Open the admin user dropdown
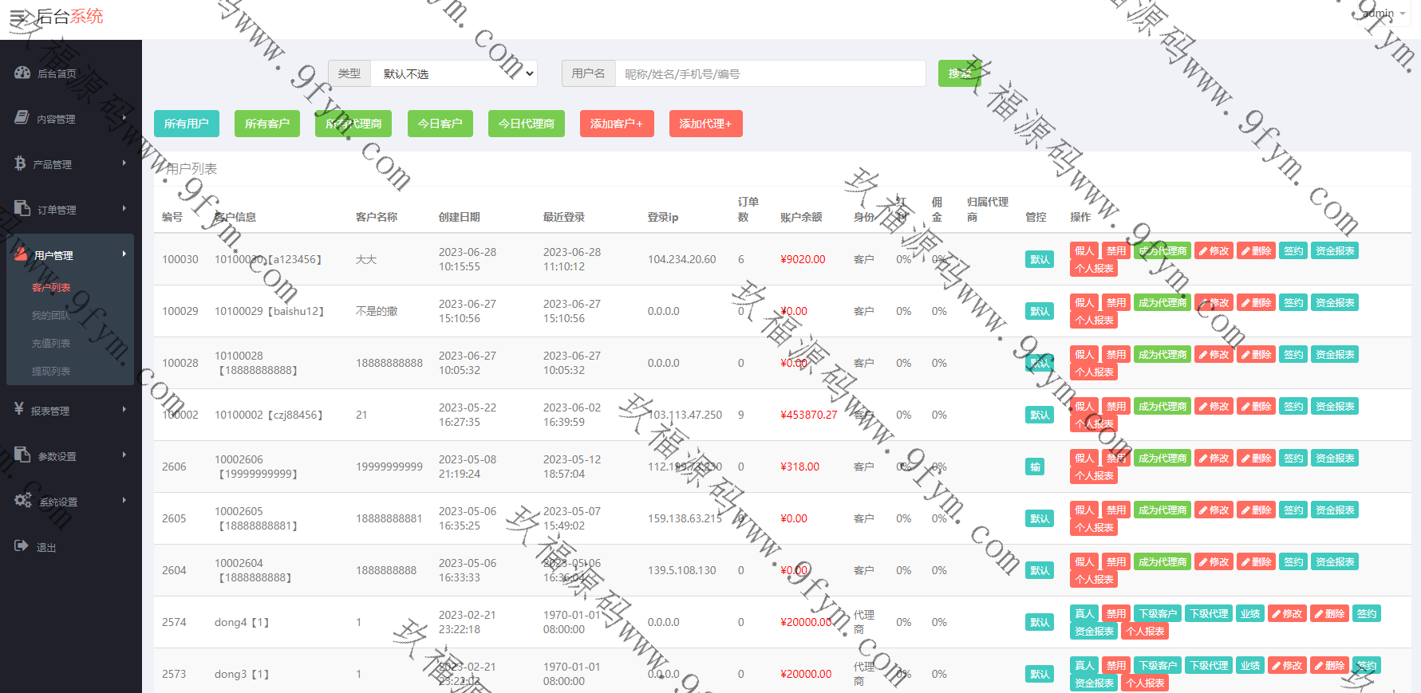 click(x=1383, y=14)
